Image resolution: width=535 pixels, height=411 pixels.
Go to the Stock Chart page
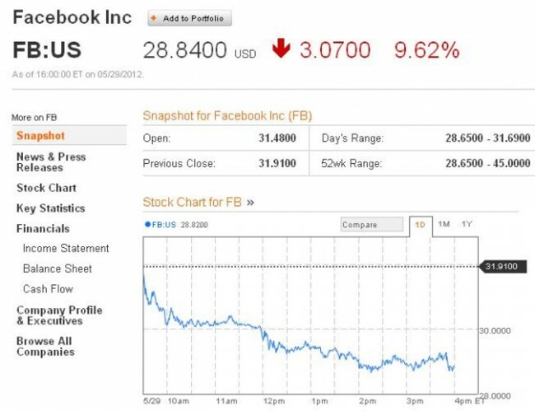(46, 188)
